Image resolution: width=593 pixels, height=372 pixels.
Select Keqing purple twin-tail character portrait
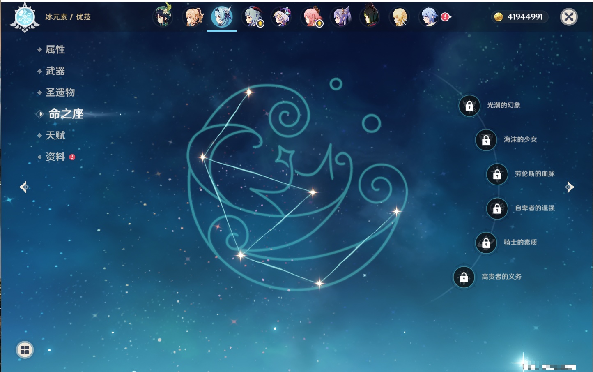(341, 17)
